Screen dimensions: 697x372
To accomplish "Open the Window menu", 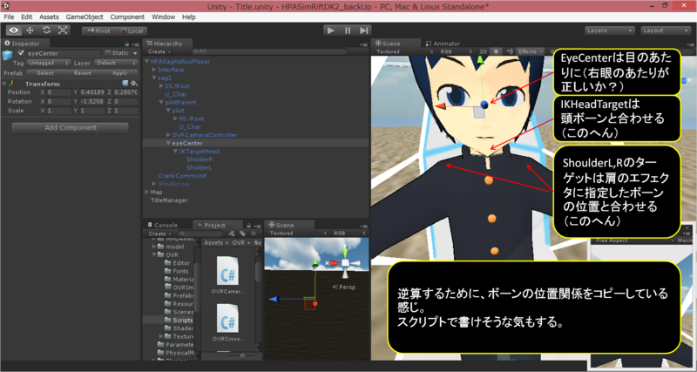I will pyautogui.click(x=163, y=17).
